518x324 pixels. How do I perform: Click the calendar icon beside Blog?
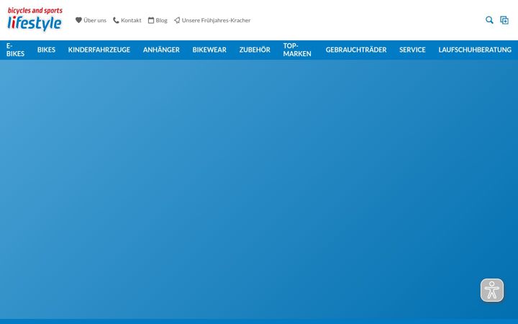[x=151, y=20]
